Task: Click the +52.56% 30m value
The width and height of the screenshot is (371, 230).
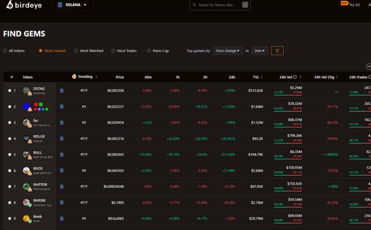Action: pos(145,155)
